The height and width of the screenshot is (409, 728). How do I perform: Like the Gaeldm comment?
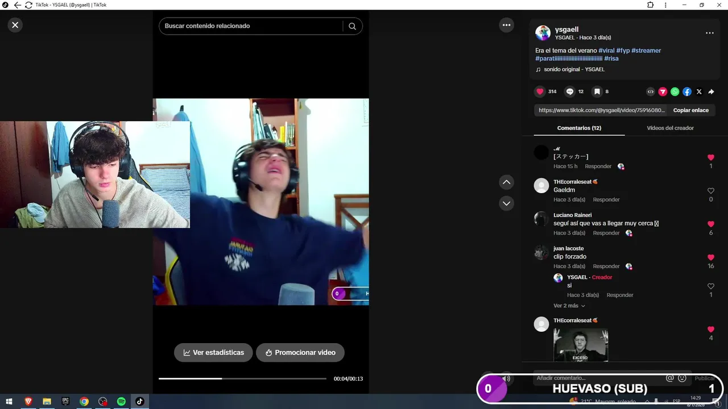pos(710,191)
